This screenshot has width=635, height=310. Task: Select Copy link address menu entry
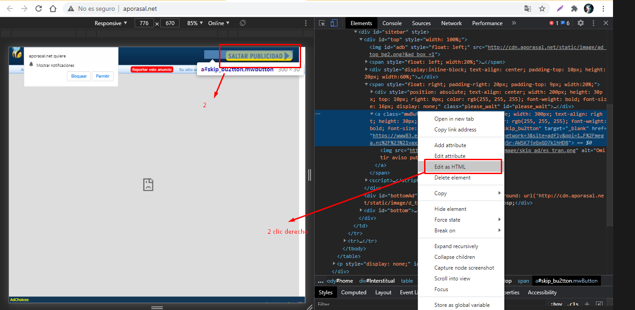click(460, 130)
